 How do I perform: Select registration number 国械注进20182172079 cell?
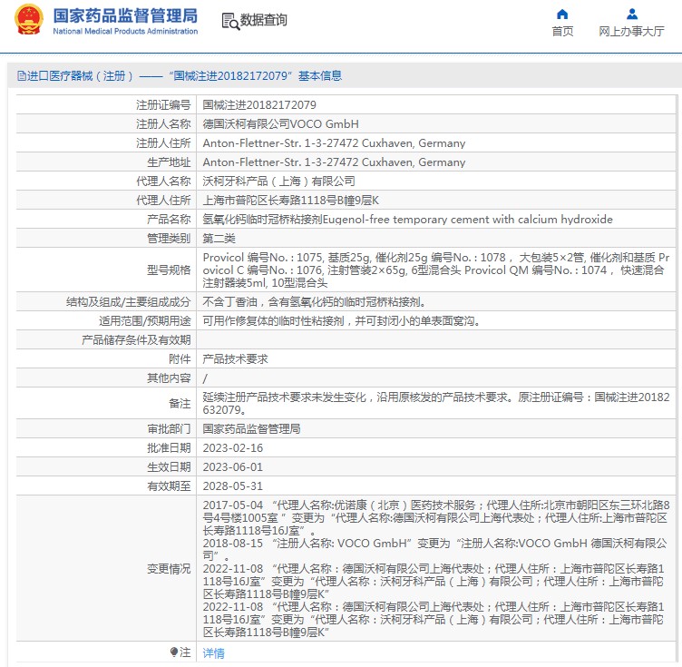pyautogui.click(x=259, y=105)
